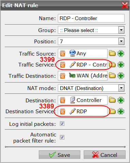Remove the Any traffic source entry
The image size is (130, 163).
click(63, 54)
